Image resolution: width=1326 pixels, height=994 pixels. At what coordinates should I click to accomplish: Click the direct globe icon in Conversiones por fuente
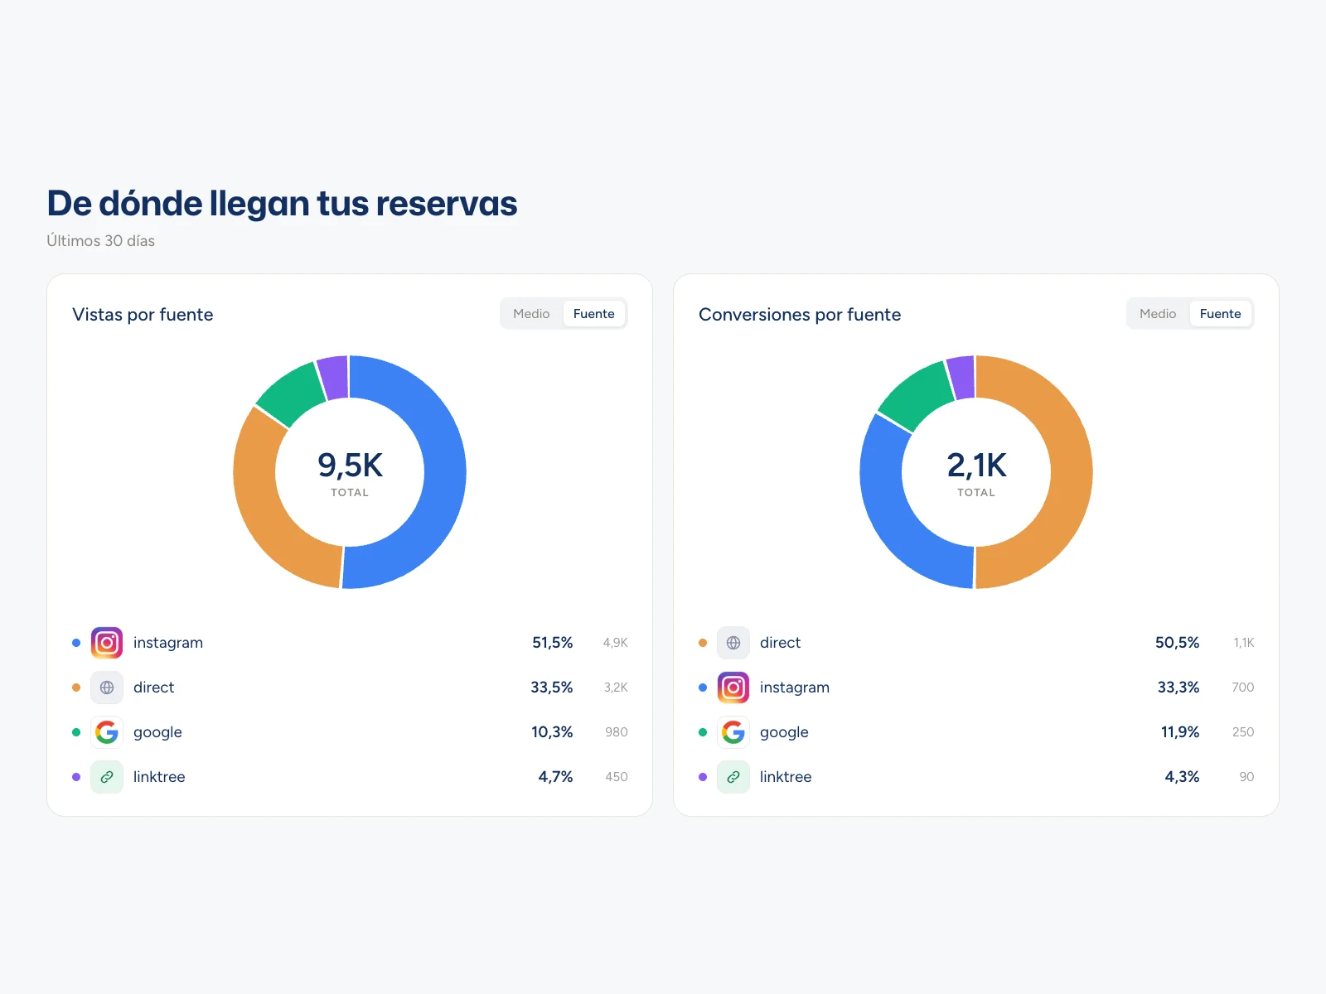733,643
